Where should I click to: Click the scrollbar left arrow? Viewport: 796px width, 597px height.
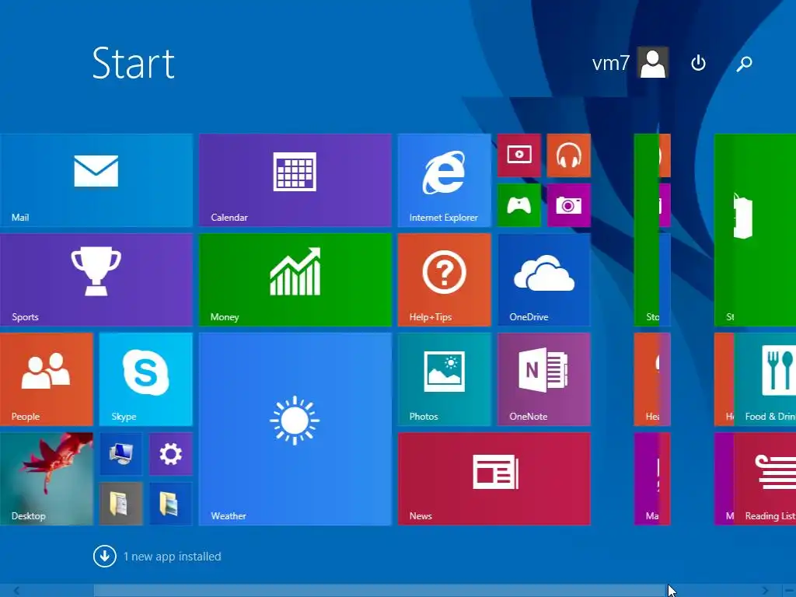[x=16, y=591]
